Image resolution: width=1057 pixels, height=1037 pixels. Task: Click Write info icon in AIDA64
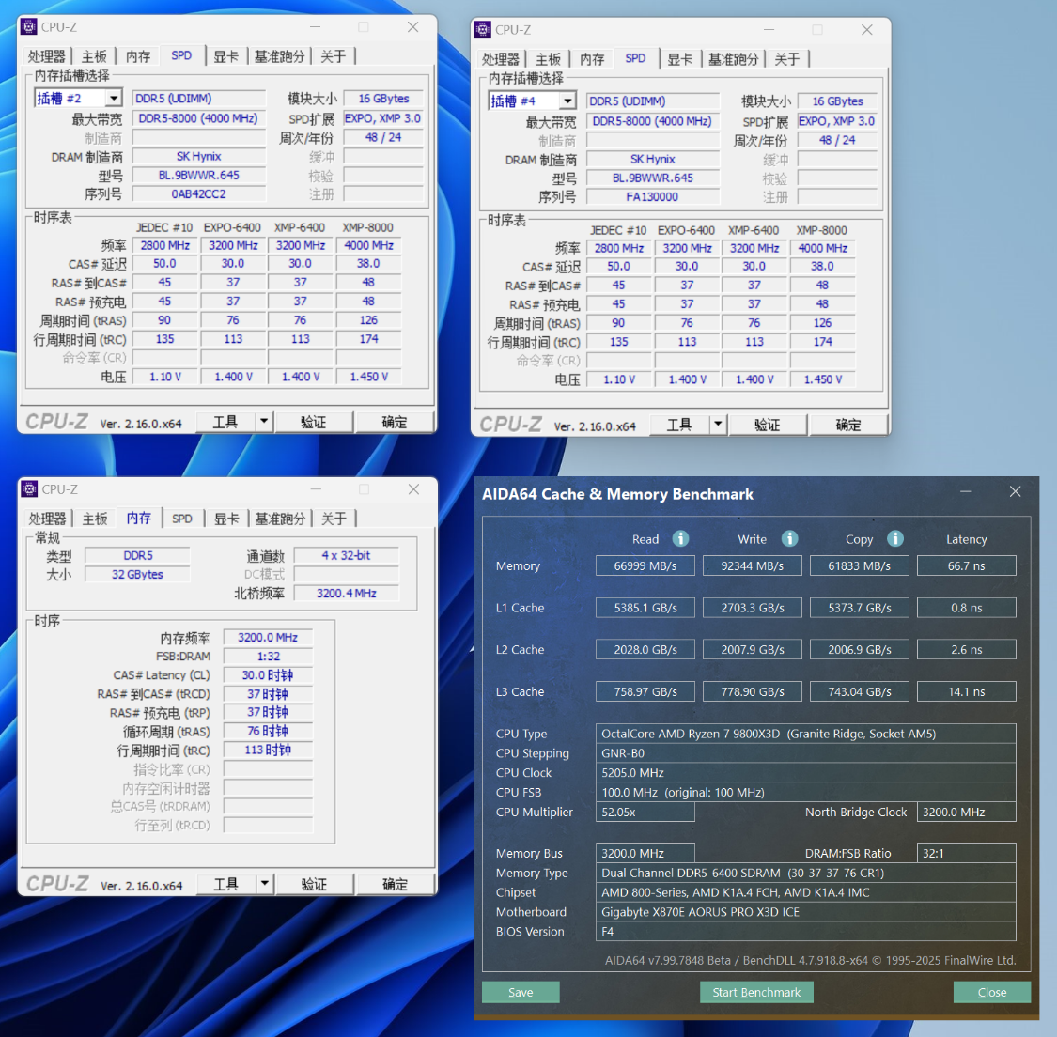pos(789,538)
